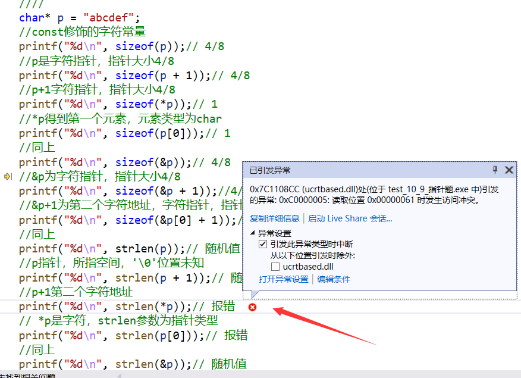Click the line with sizeof(&p[0] + 1)
521x378 pixels.
point(131,220)
